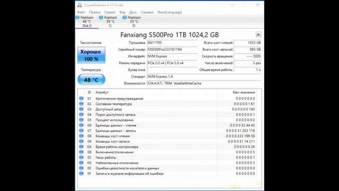Click the status icon for attribute 0B
This screenshot has height=191, width=339.
click(x=81, y=152)
